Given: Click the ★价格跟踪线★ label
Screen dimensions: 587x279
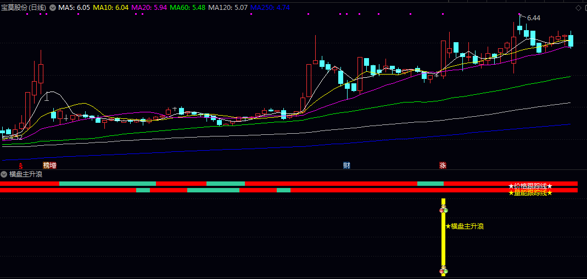Looking at the screenshot, I should click(x=530, y=186).
